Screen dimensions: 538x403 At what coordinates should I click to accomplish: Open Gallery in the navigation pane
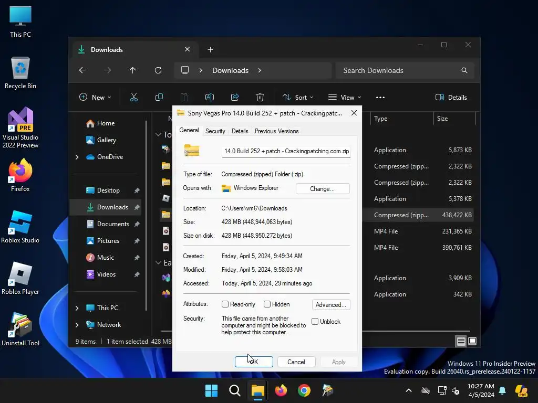click(x=107, y=140)
